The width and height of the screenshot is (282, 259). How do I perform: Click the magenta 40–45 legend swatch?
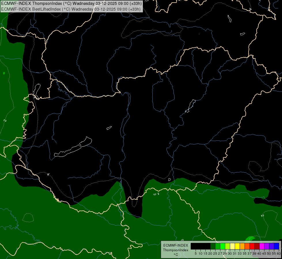262,246
